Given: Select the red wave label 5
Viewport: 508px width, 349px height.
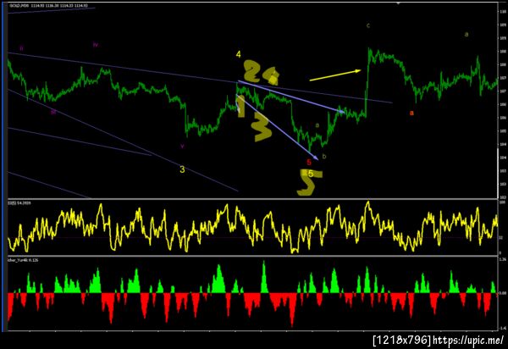Looking at the screenshot, I should point(309,163).
